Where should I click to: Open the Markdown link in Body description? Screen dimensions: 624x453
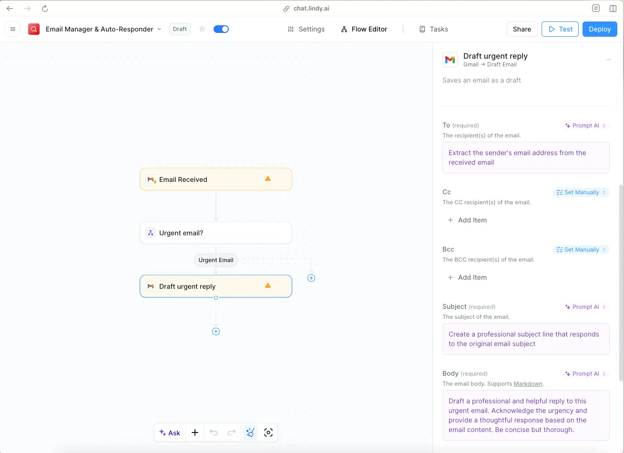pyautogui.click(x=528, y=384)
